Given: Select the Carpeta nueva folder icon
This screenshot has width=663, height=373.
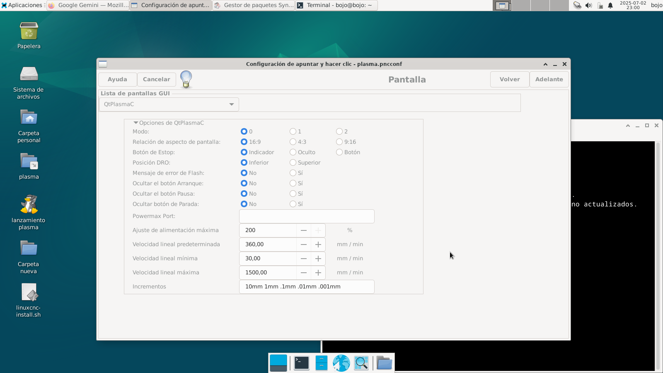Looking at the screenshot, I should point(29,249).
